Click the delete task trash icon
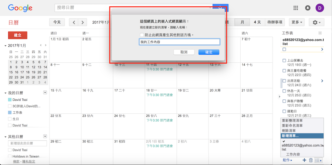Image resolution: width=332 pixels, height=165 pixels. click(311, 160)
